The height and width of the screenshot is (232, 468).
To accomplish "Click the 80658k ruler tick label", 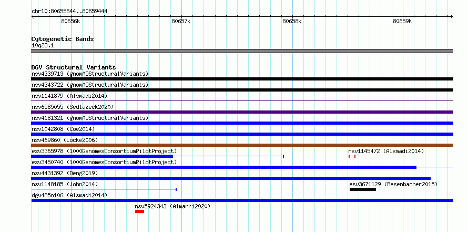I will pos(292,21).
